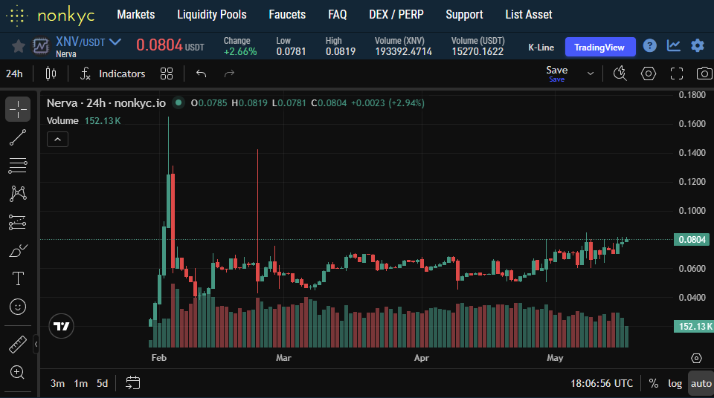
Task: Select the forecasting position tool
Action: (x=18, y=223)
